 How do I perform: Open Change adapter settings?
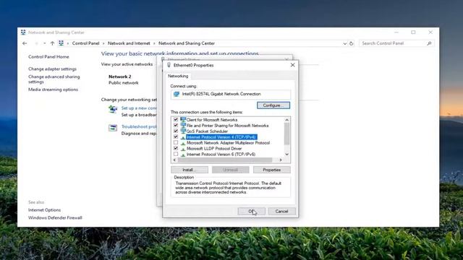52,69
